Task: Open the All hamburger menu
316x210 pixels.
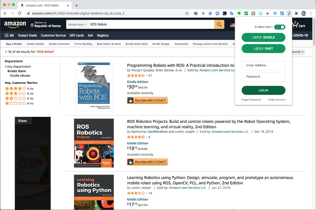Action: click(x=9, y=35)
